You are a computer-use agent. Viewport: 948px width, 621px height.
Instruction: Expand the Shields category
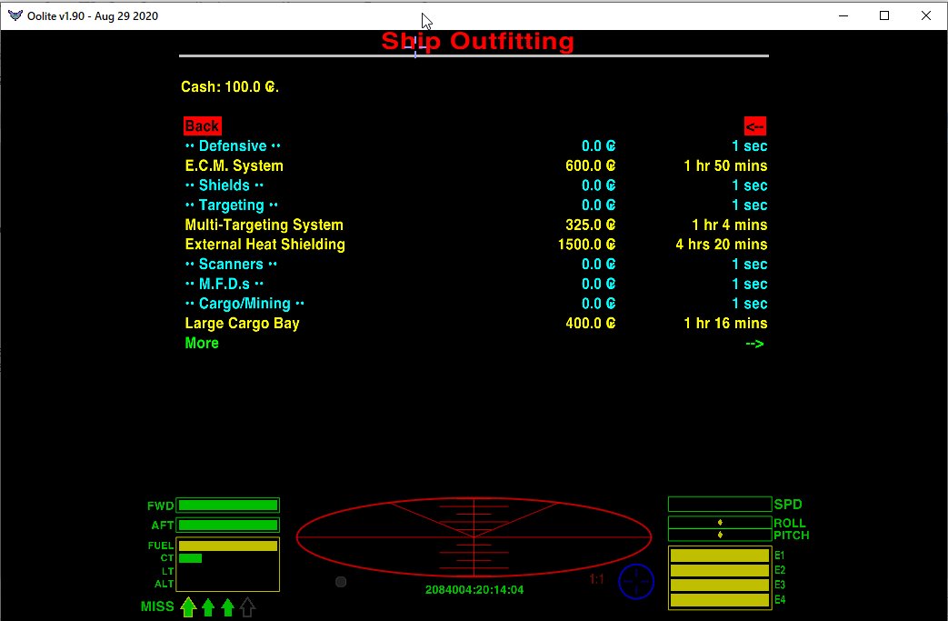click(x=224, y=185)
